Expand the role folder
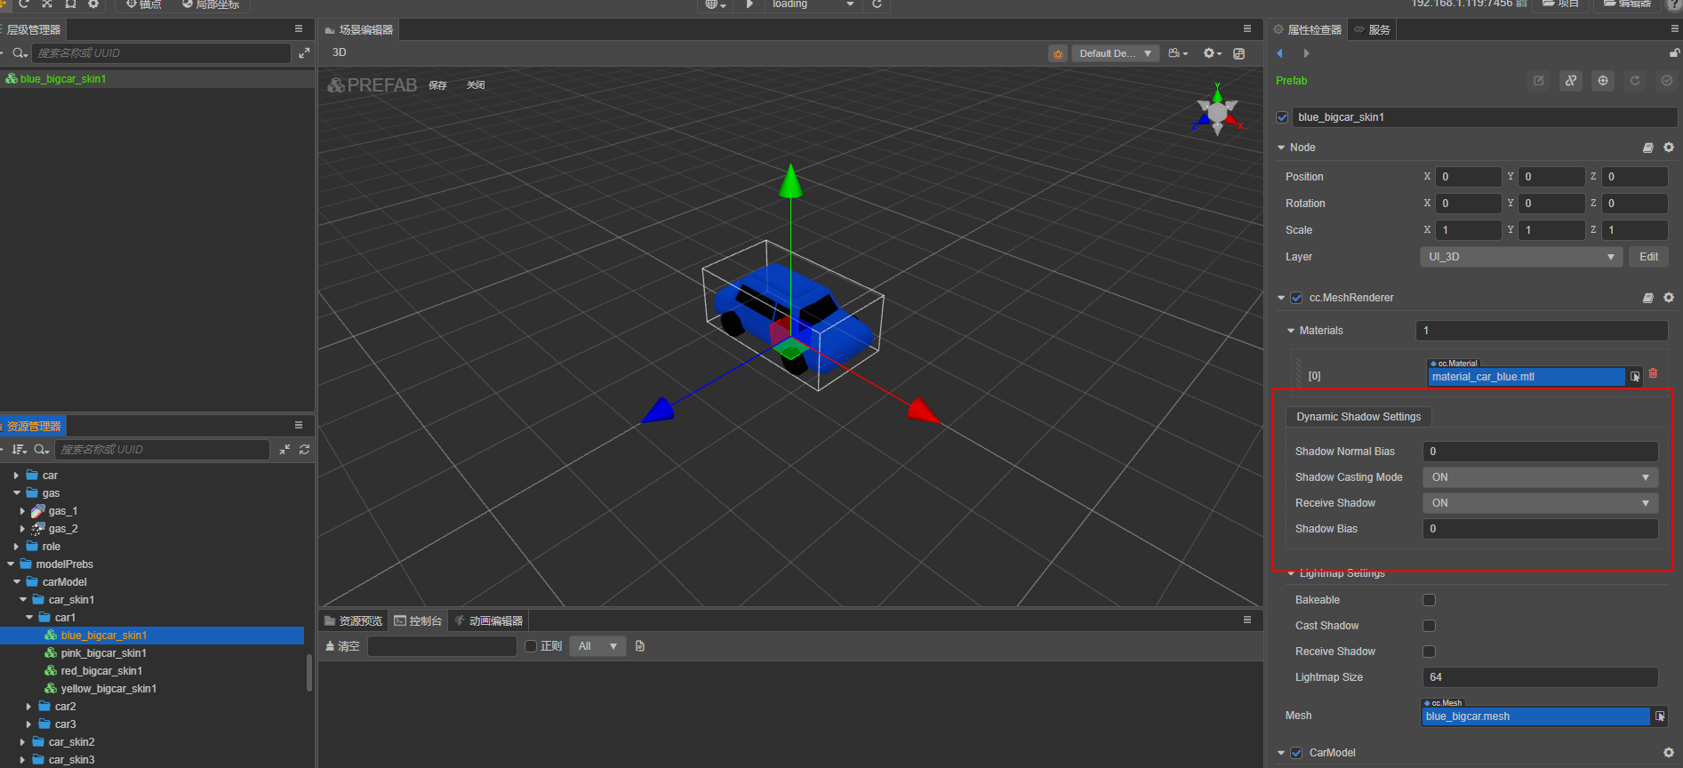1683x768 pixels. pos(16,547)
